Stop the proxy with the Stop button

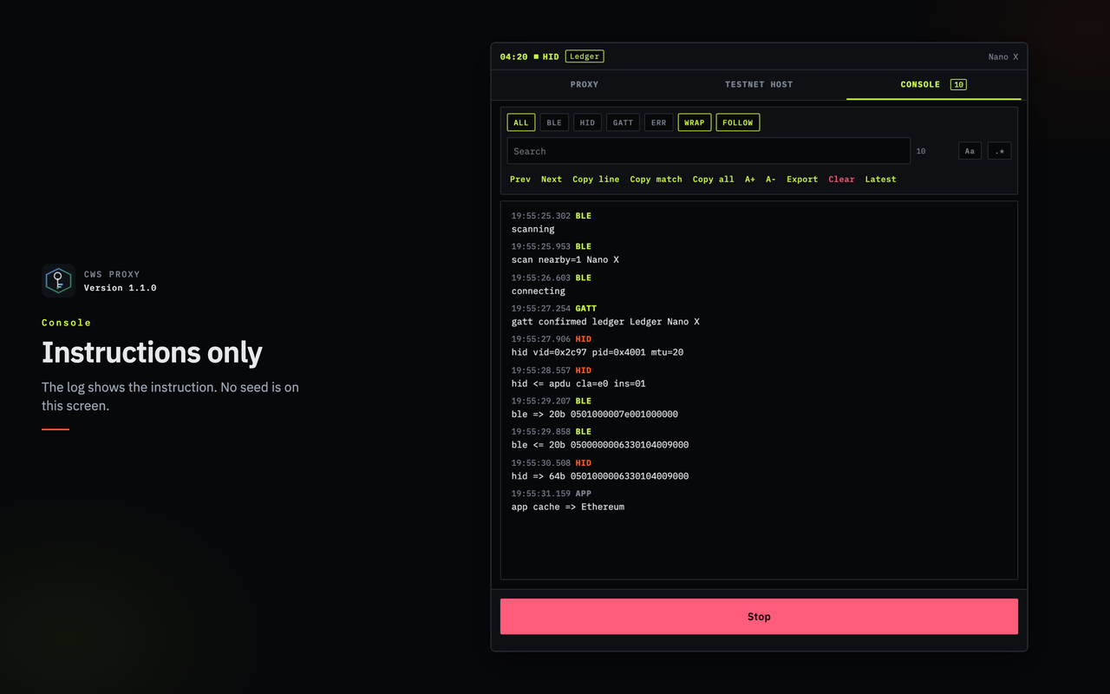coord(759,617)
